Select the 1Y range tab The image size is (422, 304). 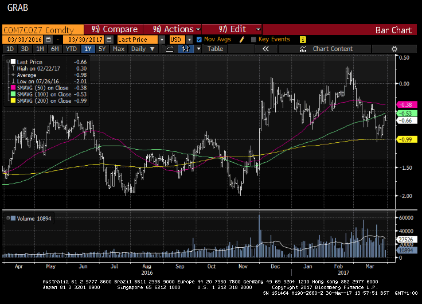[x=88, y=49]
